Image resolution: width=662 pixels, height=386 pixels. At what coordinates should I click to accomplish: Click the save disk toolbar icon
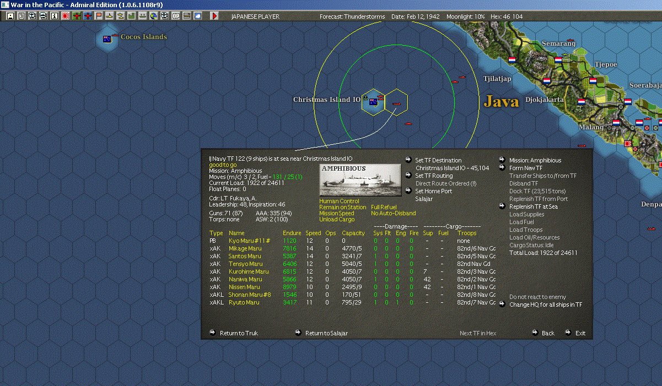[x=10, y=16]
